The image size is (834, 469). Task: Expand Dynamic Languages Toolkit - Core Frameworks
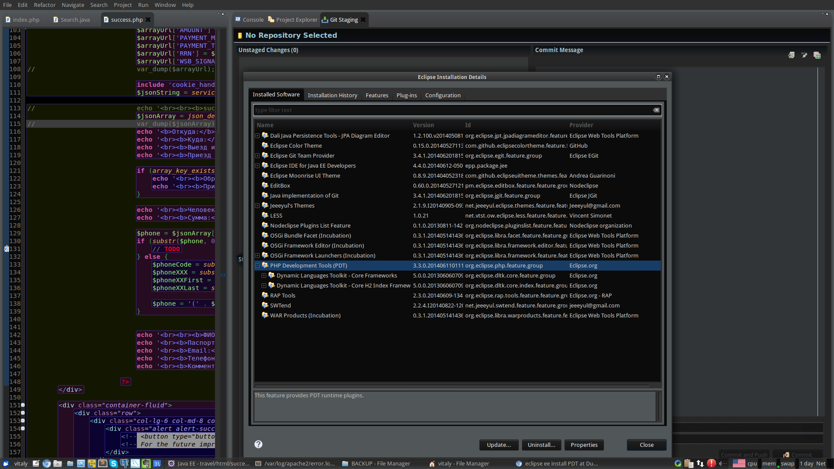pos(264,276)
